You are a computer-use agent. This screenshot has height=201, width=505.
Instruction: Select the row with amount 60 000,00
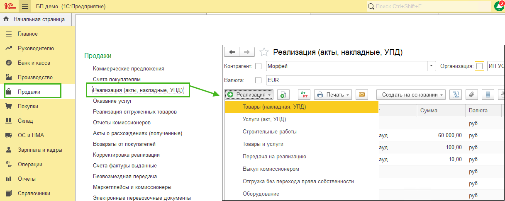tap(442, 136)
